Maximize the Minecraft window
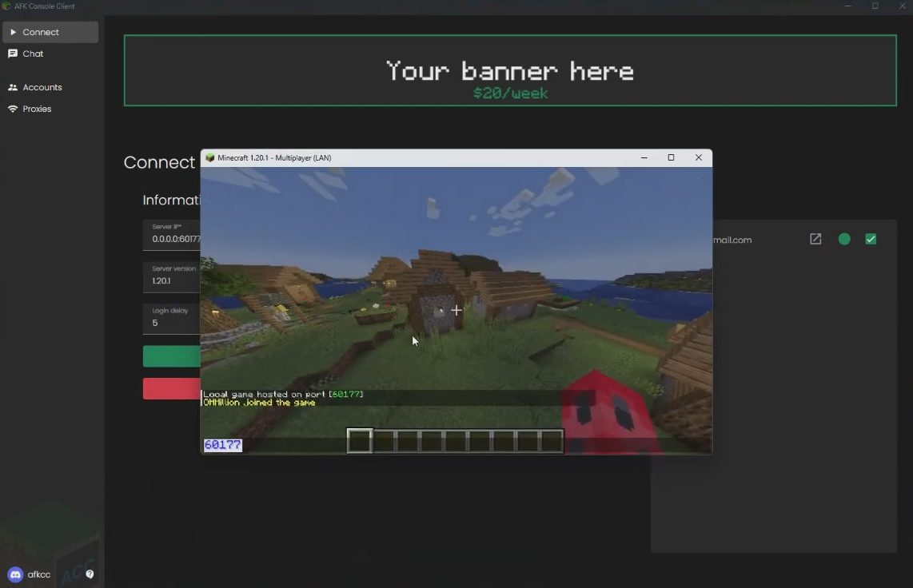This screenshot has width=913, height=588. [671, 157]
